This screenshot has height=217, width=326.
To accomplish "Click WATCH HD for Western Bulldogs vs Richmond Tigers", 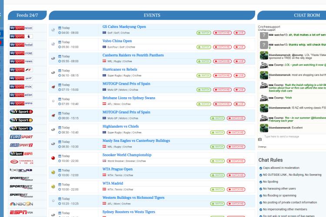I will (236, 204).
